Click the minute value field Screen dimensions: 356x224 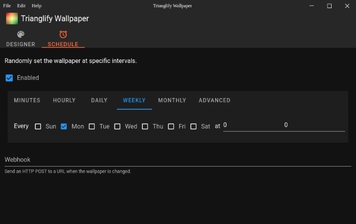[x=314, y=125]
